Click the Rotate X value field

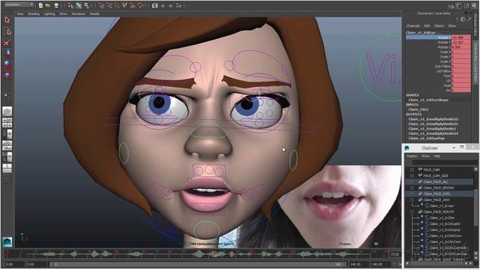pyautogui.click(x=461, y=37)
